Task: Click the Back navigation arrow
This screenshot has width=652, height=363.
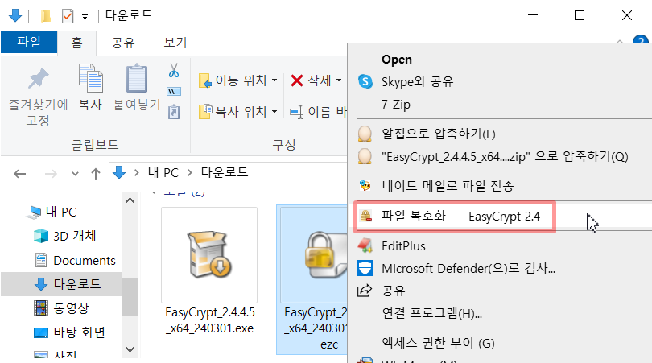Action: pos(19,173)
